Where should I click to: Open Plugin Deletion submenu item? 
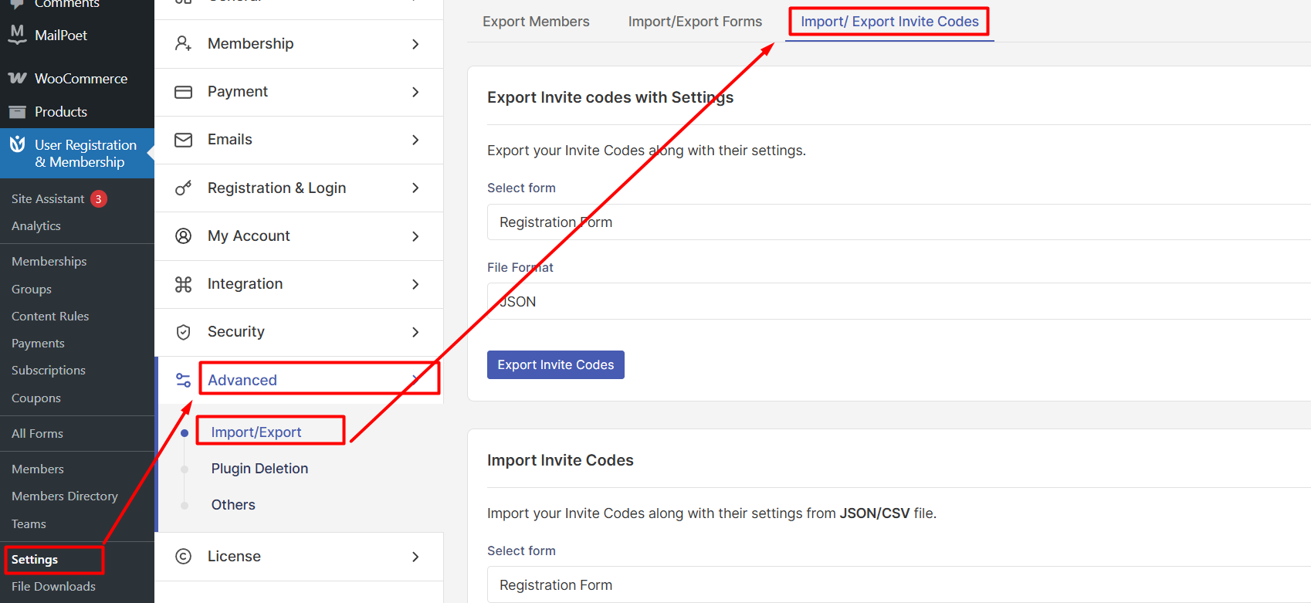click(259, 469)
